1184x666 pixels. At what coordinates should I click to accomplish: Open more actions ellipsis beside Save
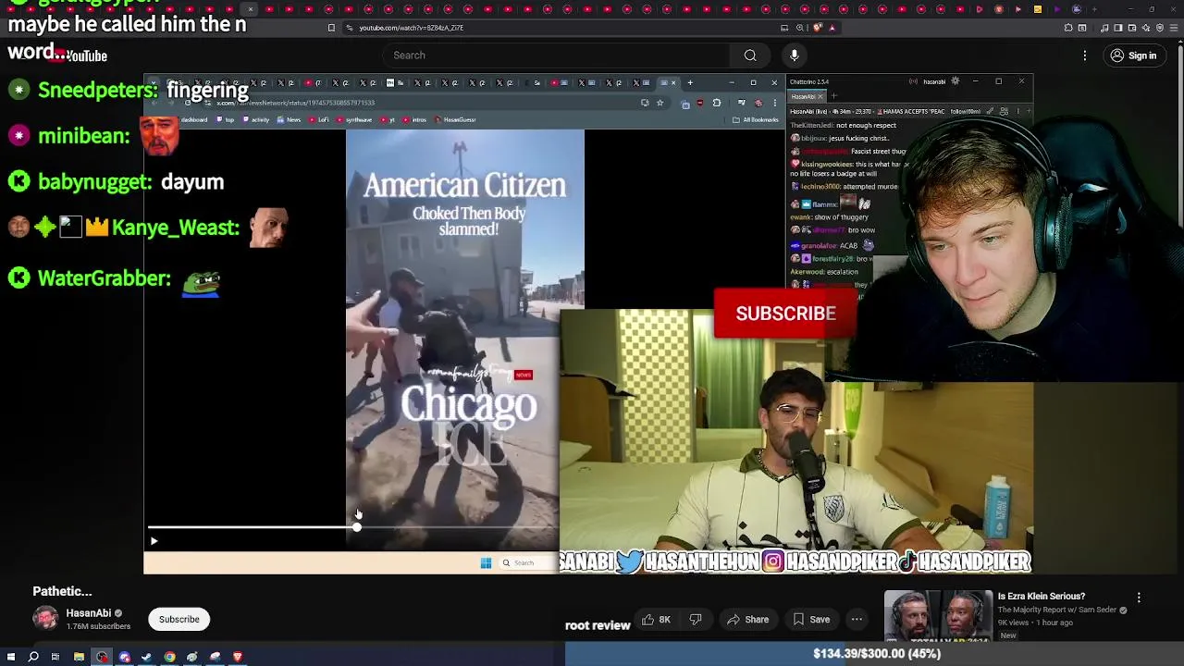[x=857, y=620]
